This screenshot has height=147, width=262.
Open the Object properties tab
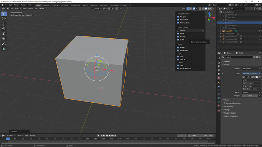219,83
